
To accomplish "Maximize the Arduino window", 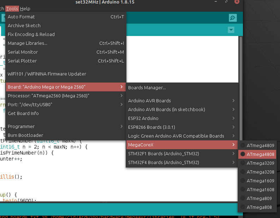I will 226,2.
